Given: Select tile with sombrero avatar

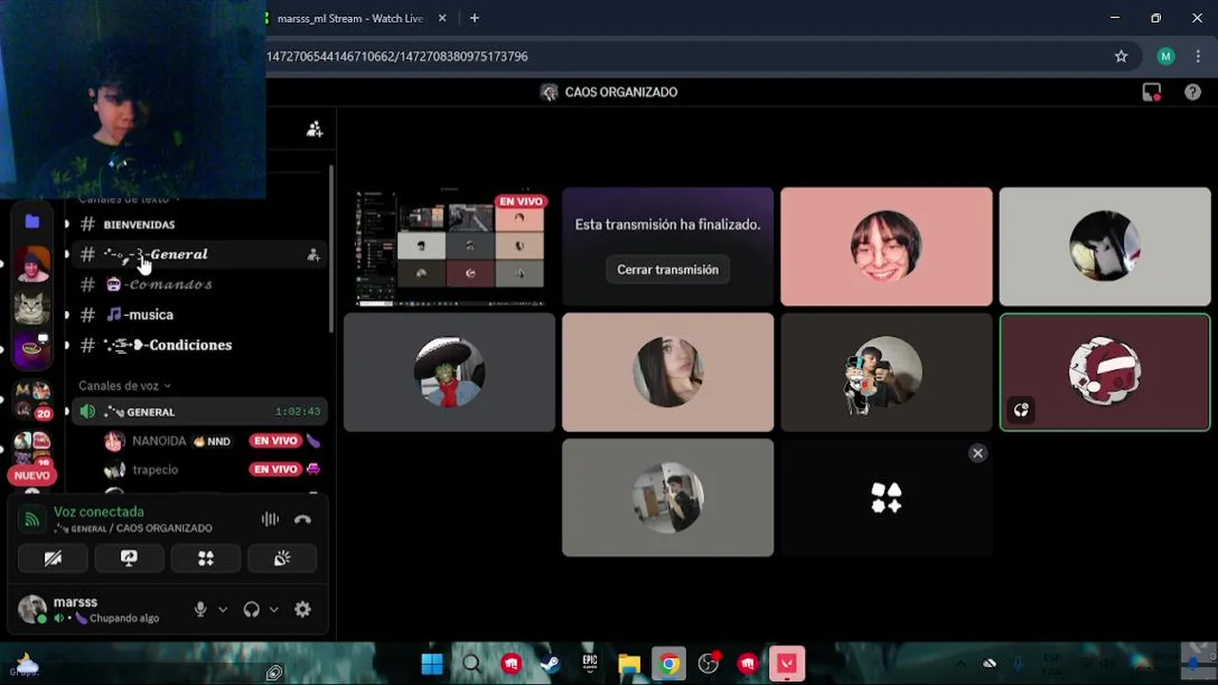Looking at the screenshot, I should pyautogui.click(x=449, y=373).
